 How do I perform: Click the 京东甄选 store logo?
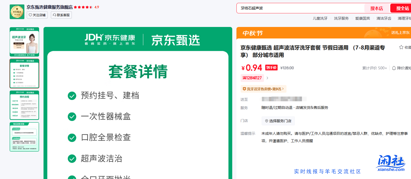pyautogui.click(x=17, y=12)
